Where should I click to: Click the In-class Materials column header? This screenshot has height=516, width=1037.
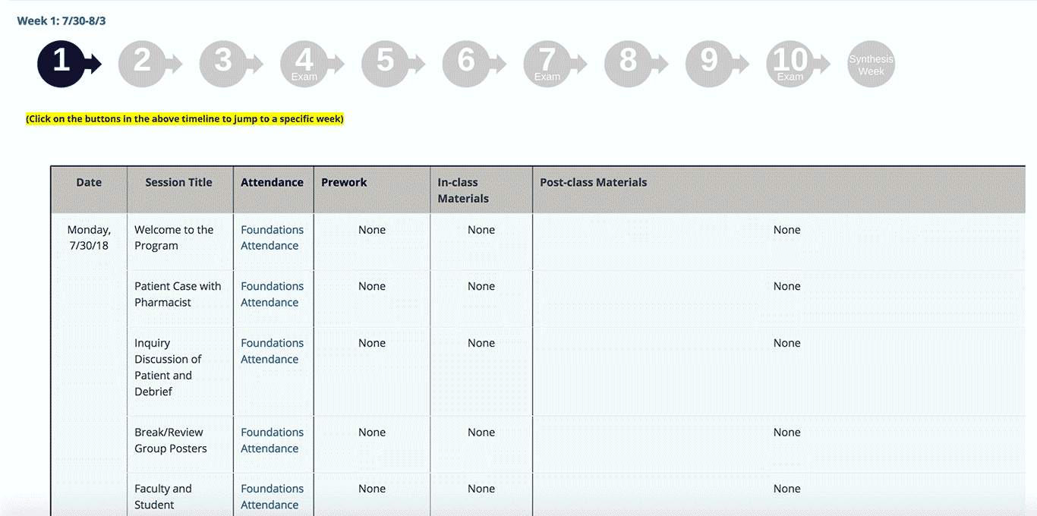point(481,190)
